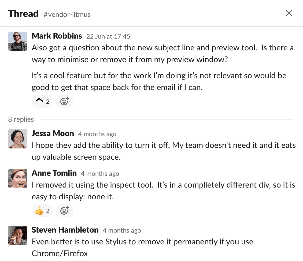Click Anne Tomlin's avatar photo
The width and height of the screenshot is (303, 261).
pyautogui.click(x=18, y=178)
